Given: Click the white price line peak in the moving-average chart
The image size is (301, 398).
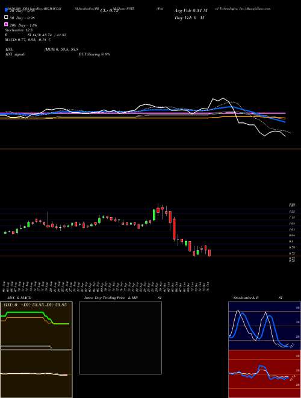Looking at the screenshot, I should point(223,98).
